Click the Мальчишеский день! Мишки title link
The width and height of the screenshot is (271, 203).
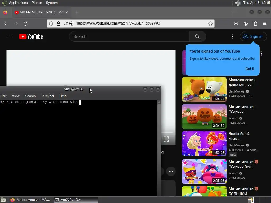click(x=242, y=82)
